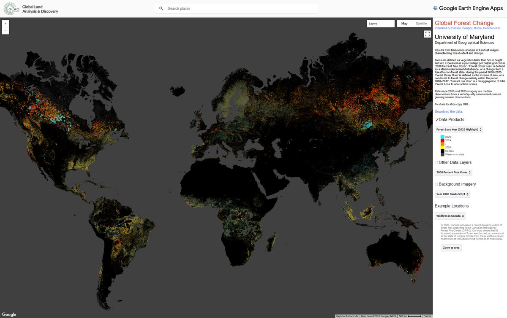The height and width of the screenshot is (318, 507).
Task: Enter fullscreen with the expand icon
Action: (x=427, y=33)
